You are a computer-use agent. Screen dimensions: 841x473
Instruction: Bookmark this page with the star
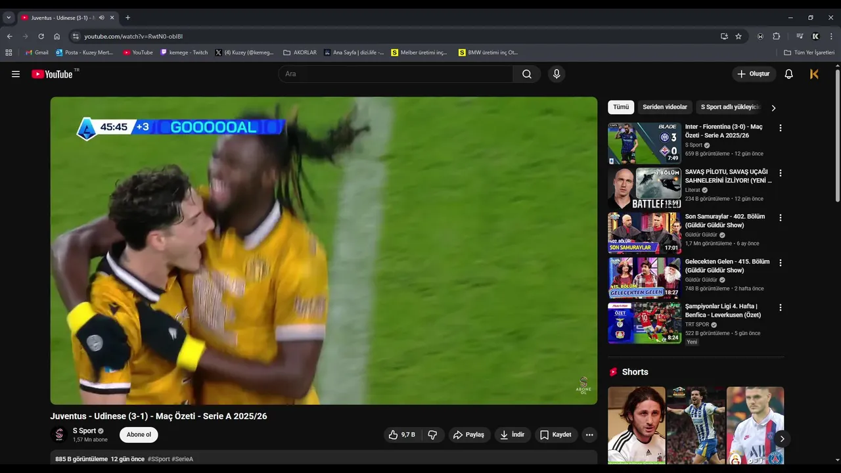739,36
